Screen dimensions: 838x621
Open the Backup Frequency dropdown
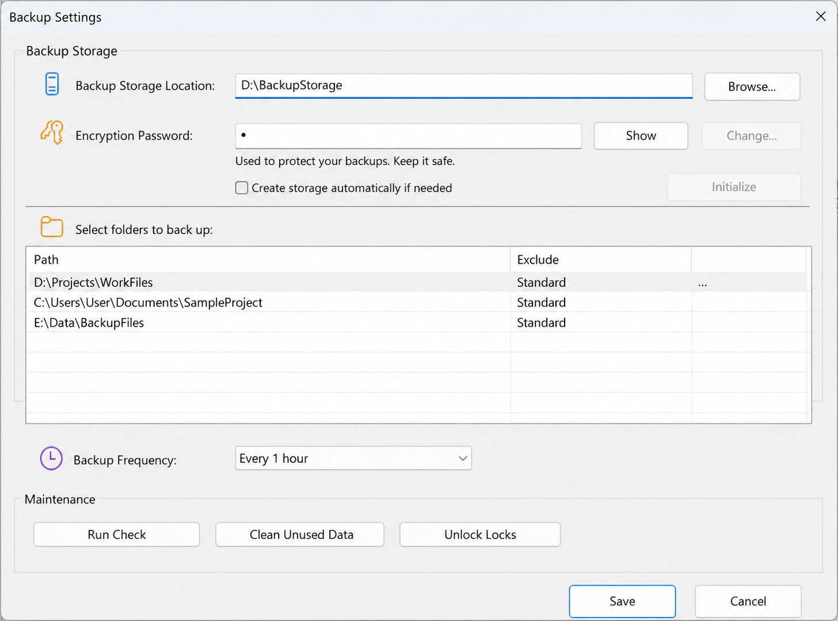coord(353,458)
